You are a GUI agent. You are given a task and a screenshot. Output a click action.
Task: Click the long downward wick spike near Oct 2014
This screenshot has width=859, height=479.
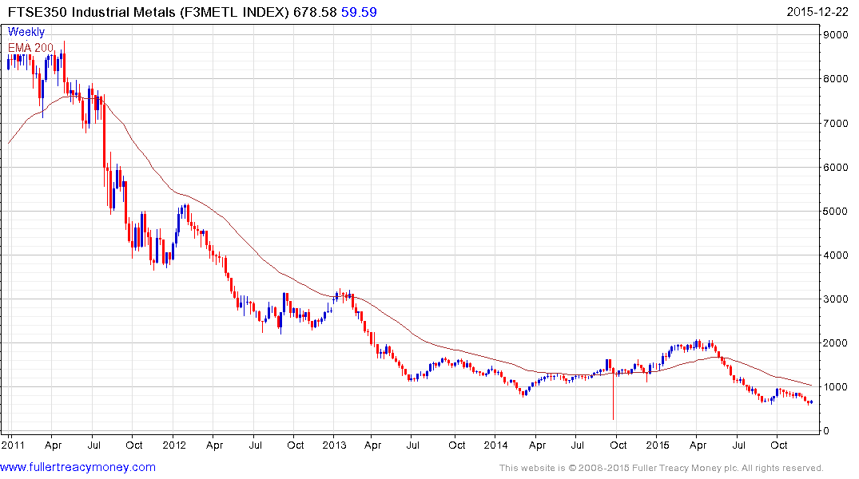[x=613, y=399]
